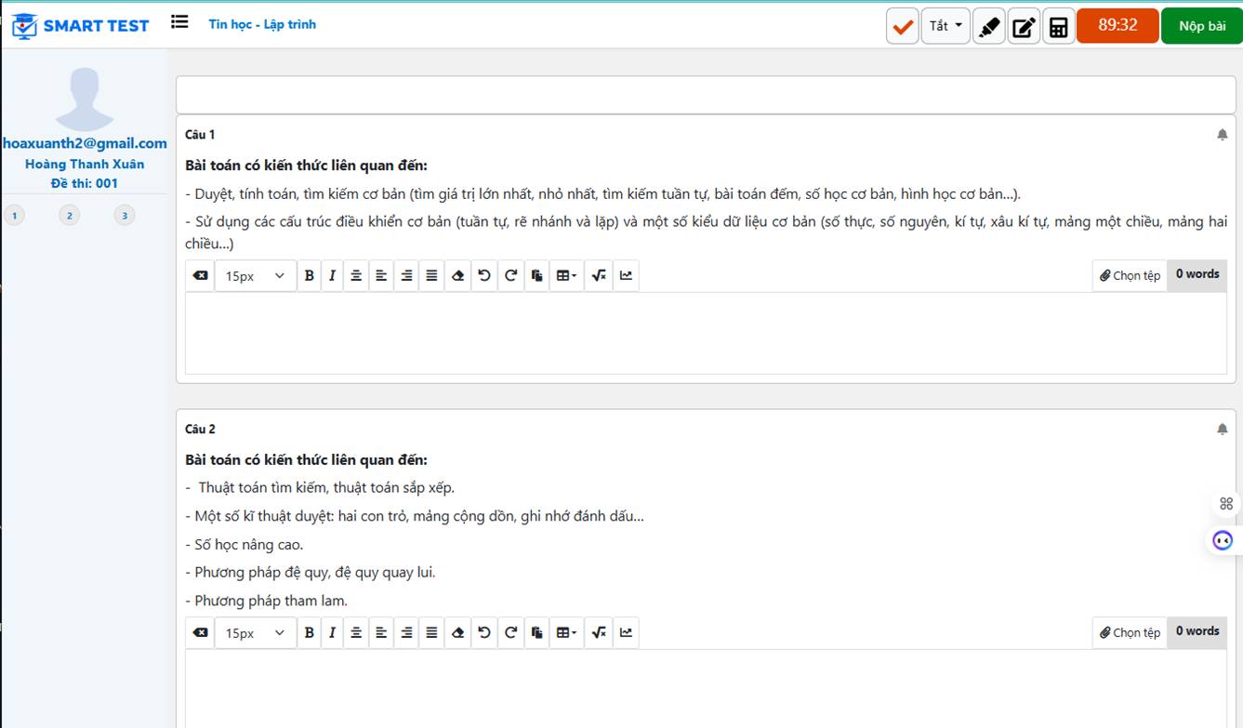
Task: Justify text in Câu 1 editor
Action: (x=431, y=275)
